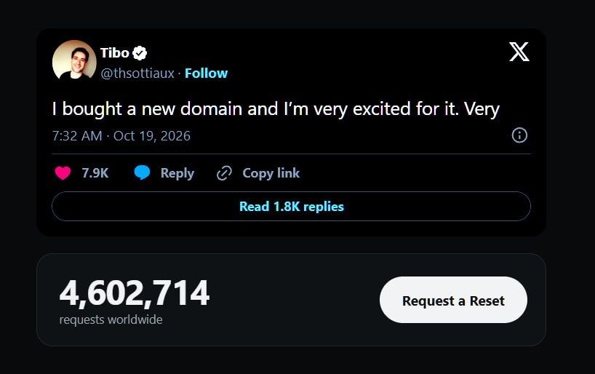595x374 pixels.
Task: Click the Tibo display name
Action: 115,53
